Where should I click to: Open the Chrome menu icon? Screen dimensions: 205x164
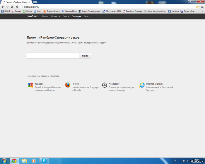pos(202,7)
